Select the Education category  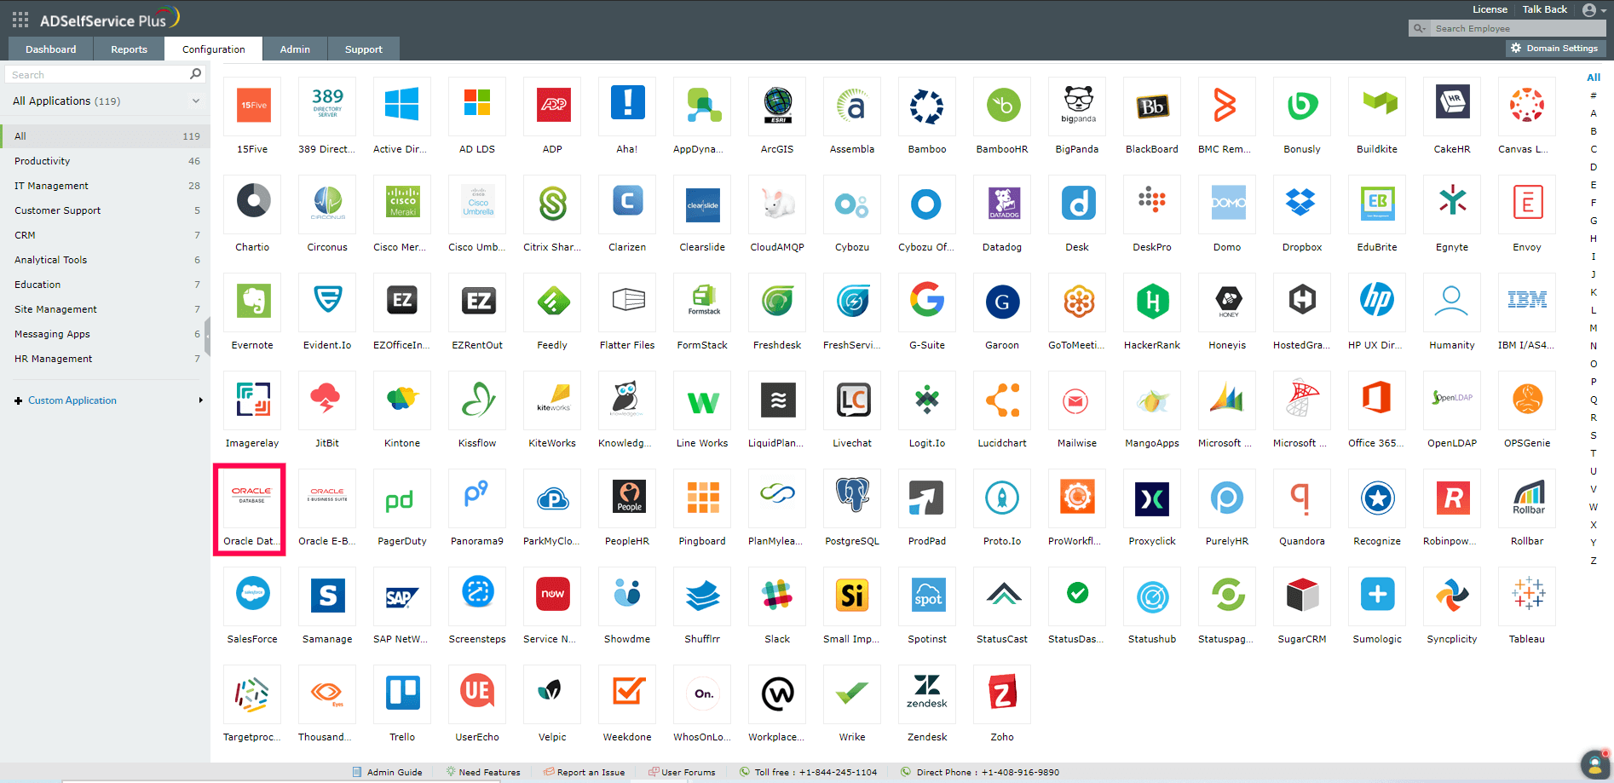(105, 285)
